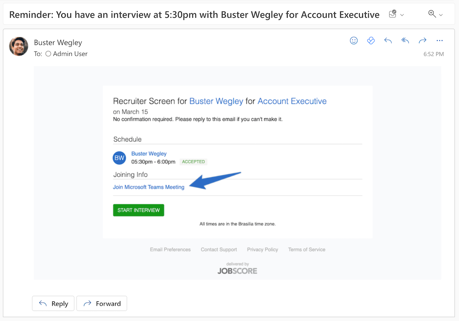
Task: Click the BW avatar circle
Action: [119, 158]
